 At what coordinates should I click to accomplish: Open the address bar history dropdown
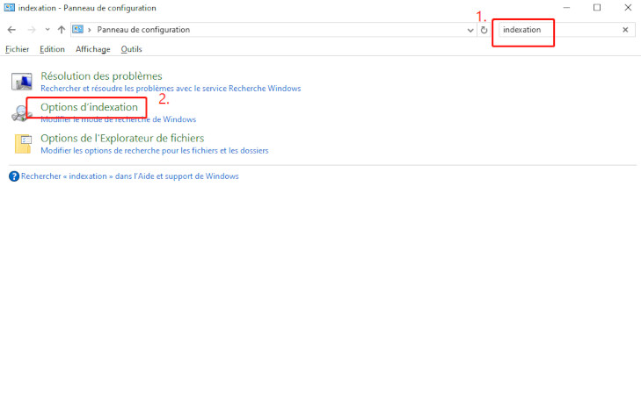point(470,30)
